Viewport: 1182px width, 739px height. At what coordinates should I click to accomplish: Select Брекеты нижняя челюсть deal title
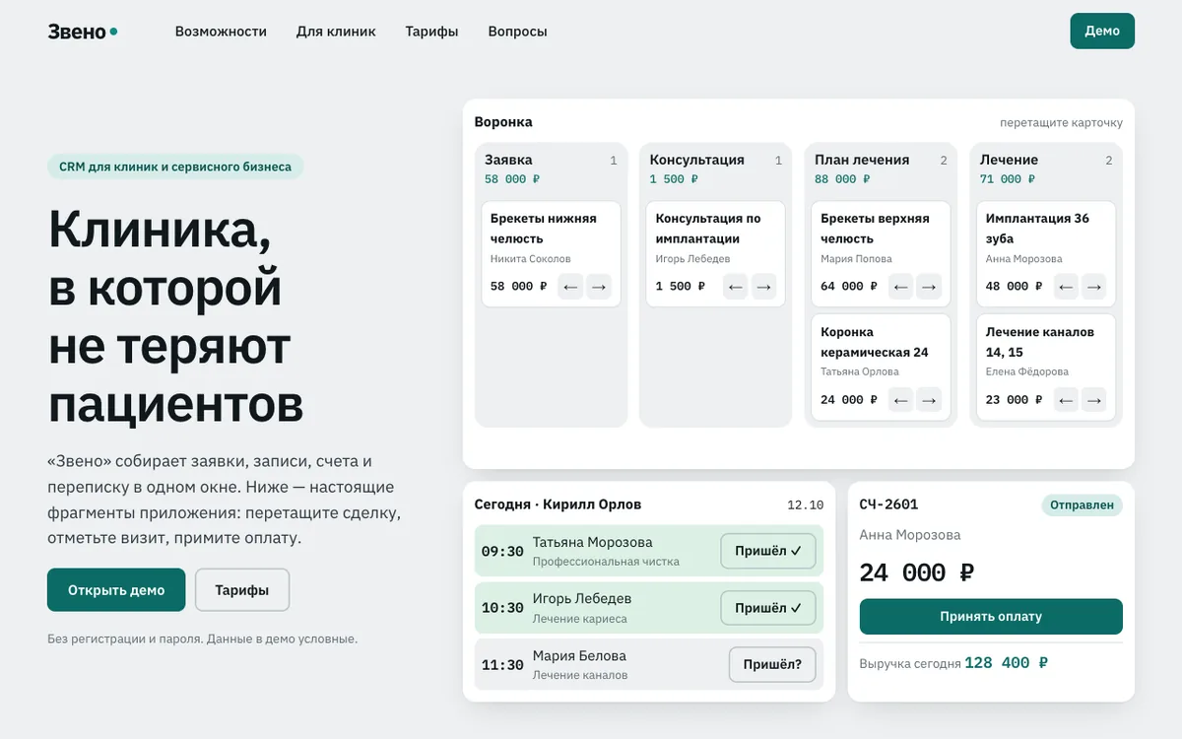click(x=544, y=229)
